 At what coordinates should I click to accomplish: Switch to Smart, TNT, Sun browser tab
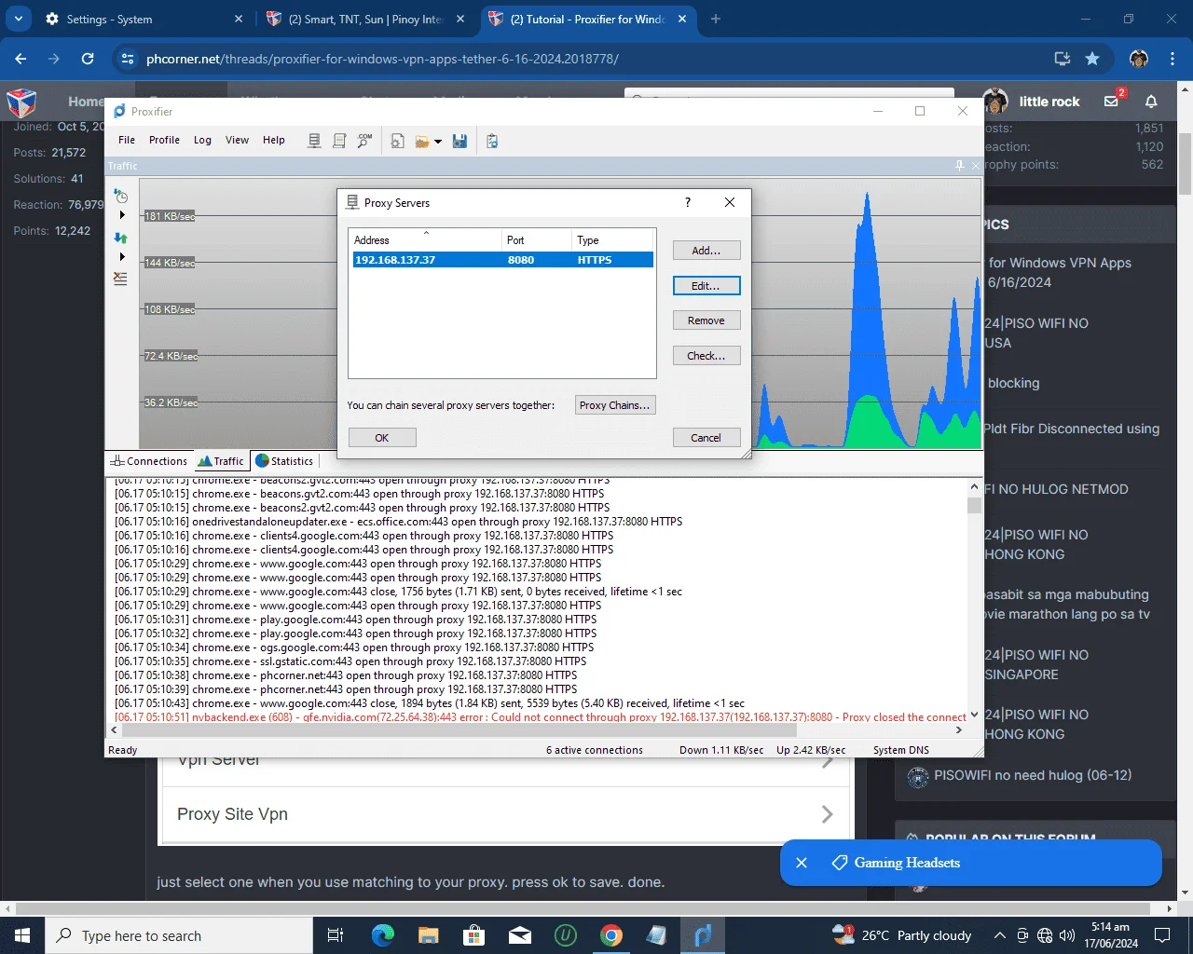coord(366,19)
